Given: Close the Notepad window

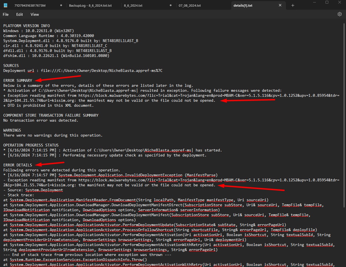Looking at the screenshot, I should 340,2.
